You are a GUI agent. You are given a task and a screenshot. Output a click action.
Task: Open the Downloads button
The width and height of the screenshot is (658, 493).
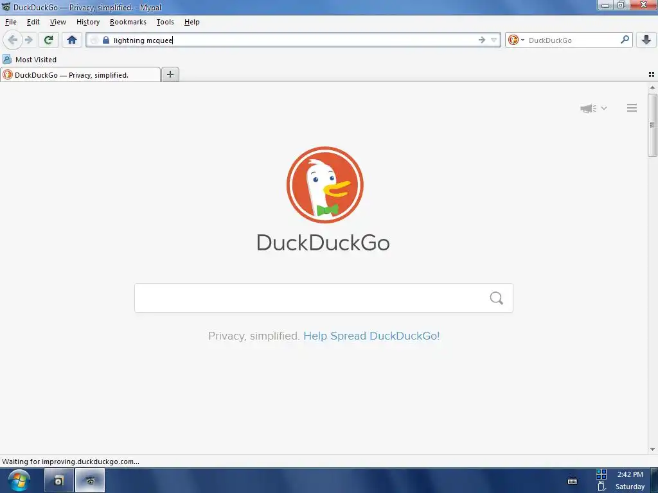pyautogui.click(x=646, y=40)
